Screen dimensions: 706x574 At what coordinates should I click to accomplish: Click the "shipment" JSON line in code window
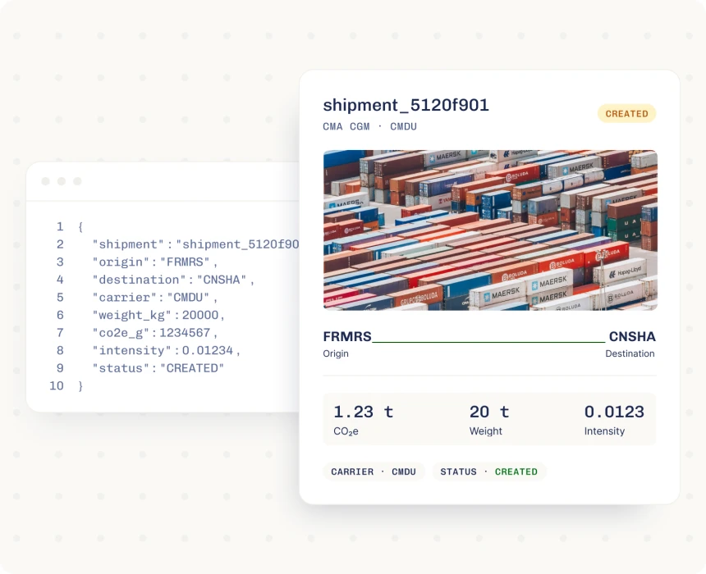tap(195, 244)
